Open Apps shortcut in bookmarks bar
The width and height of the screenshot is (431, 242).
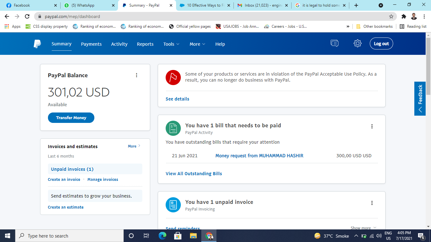[13, 26]
